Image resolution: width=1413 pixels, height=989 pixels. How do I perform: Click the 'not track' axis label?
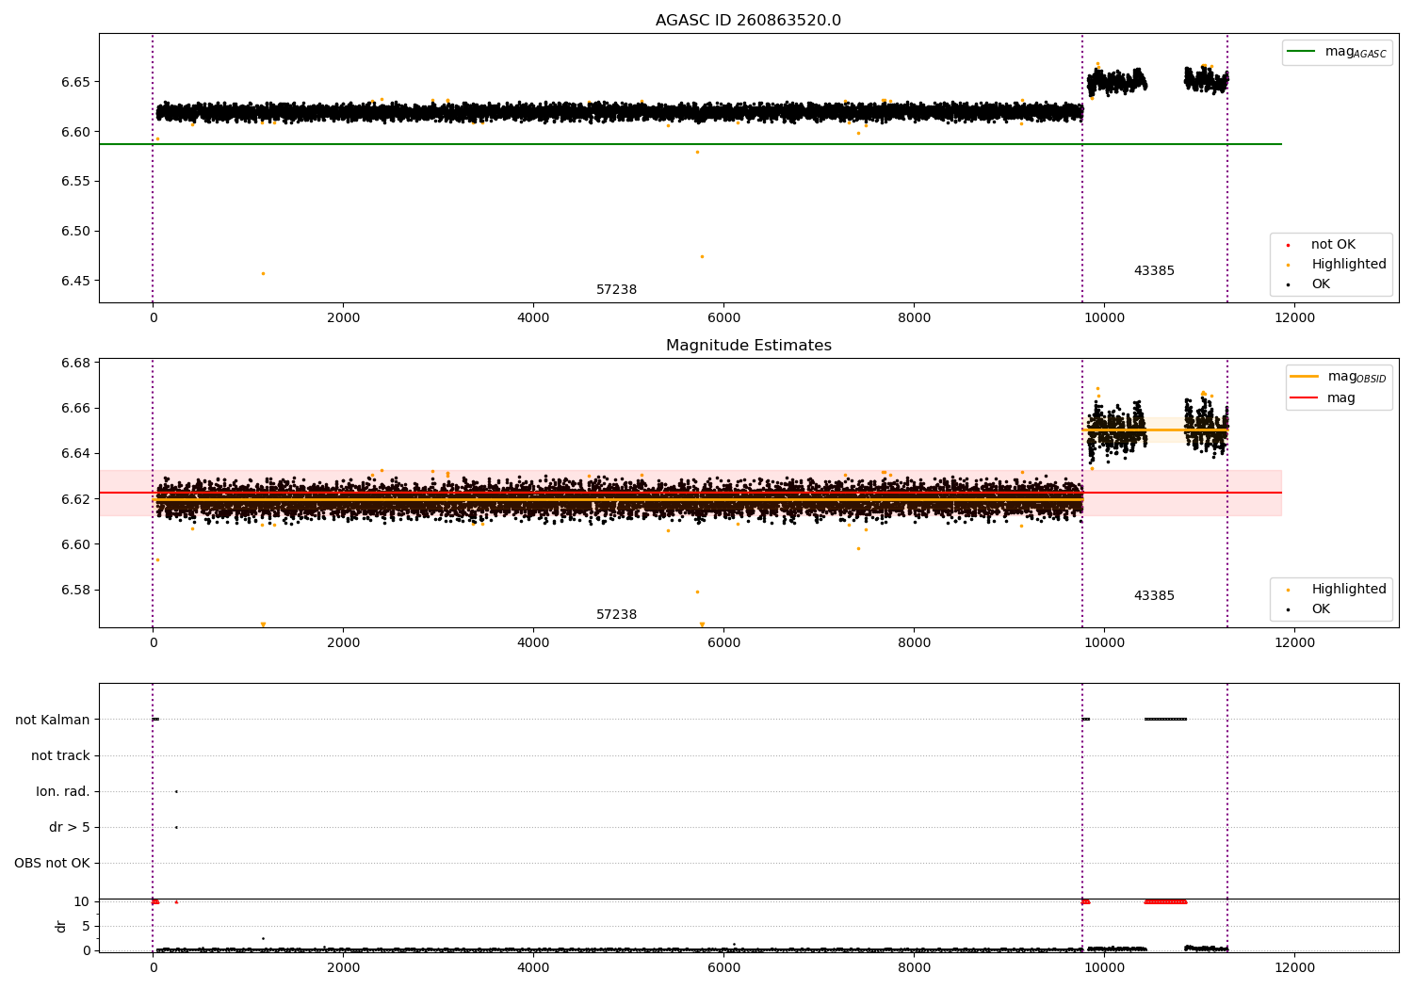[60, 756]
